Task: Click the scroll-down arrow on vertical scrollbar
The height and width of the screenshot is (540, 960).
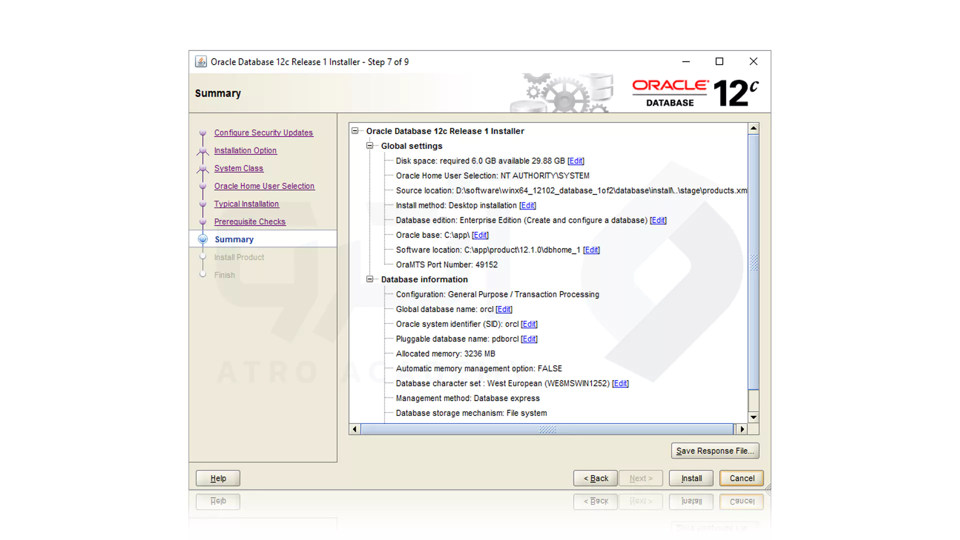Action: tap(753, 417)
